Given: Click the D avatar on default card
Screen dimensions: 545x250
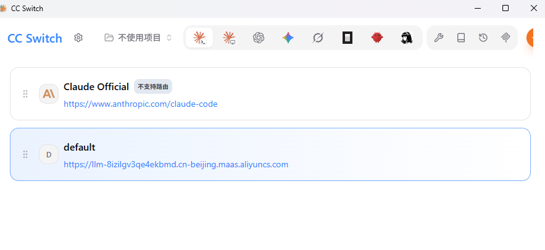Looking at the screenshot, I should tap(49, 154).
